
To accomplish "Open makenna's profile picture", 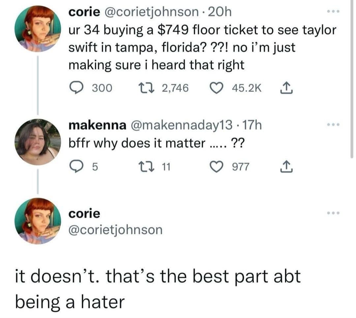I will (x=39, y=142).
